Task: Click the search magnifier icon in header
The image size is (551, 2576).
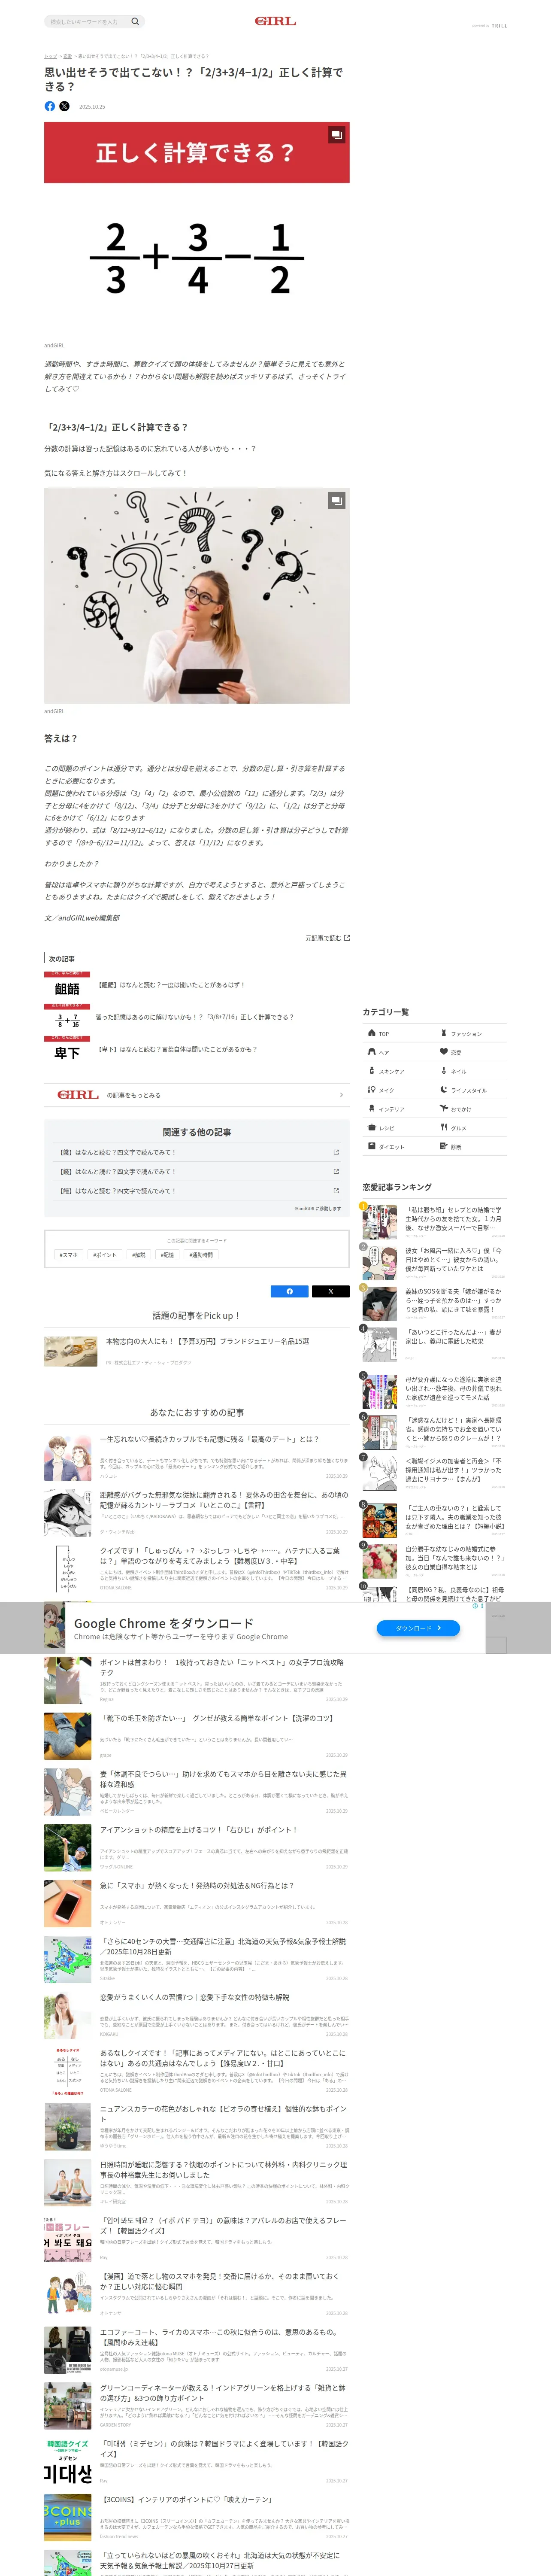Action: click(x=135, y=21)
